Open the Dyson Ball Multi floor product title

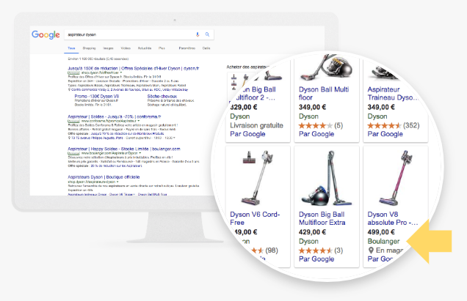tap(324, 94)
